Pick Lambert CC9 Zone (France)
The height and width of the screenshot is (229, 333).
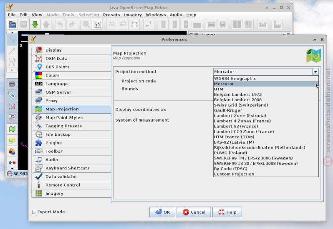pos(266,132)
